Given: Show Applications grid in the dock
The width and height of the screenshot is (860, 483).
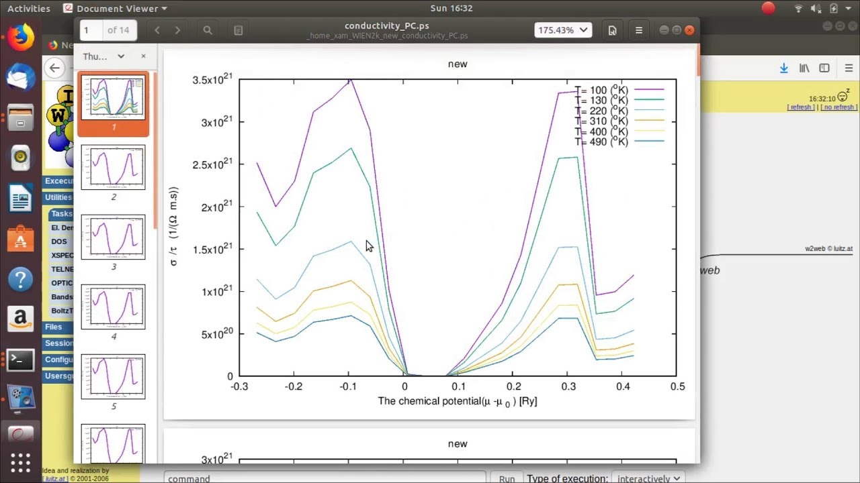Looking at the screenshot, I should coord(20,464).
